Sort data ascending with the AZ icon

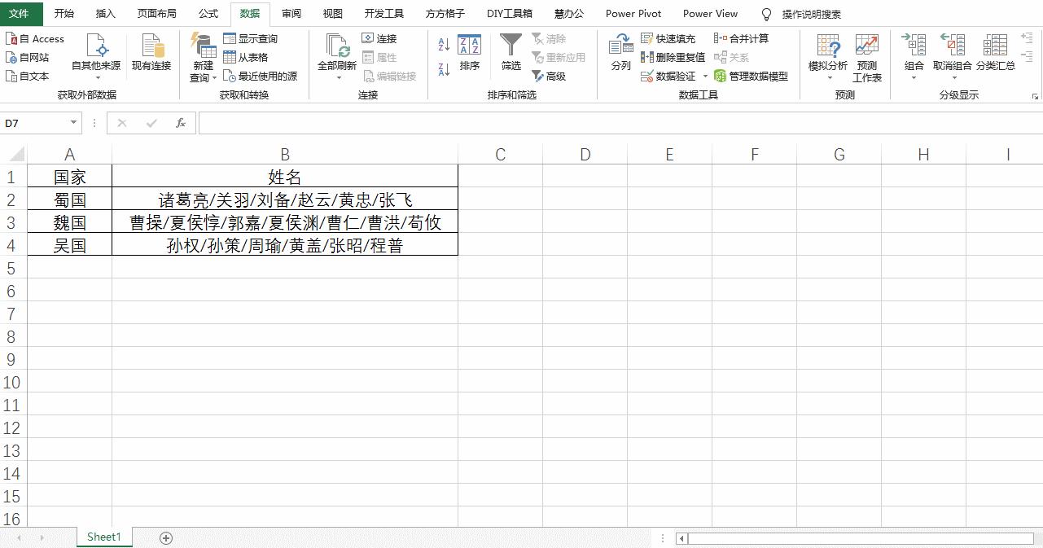click(442, 46)
